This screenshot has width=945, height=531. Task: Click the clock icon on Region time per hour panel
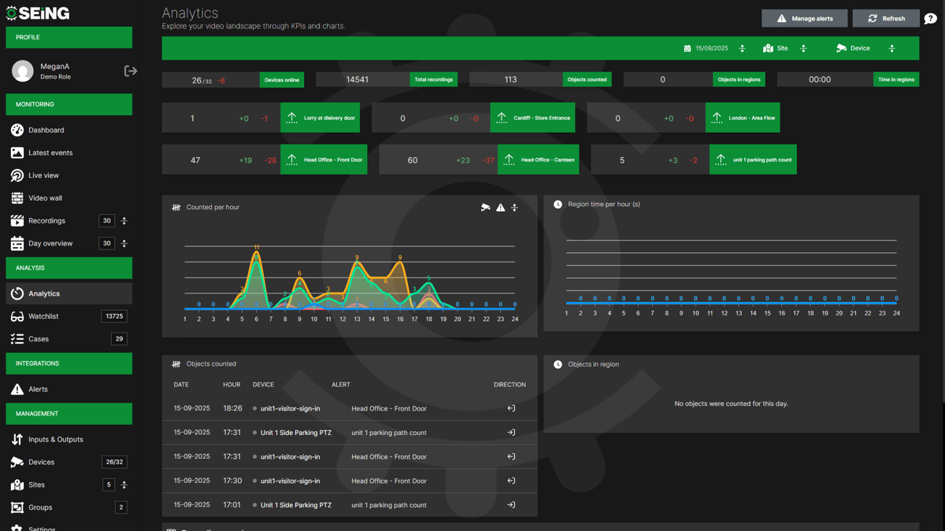click(557, 204)
